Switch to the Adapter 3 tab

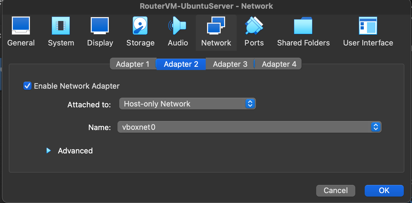[230, 64]
